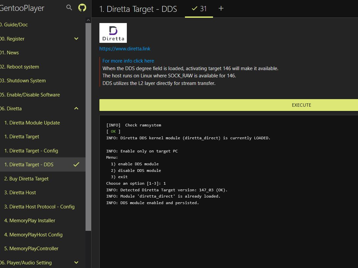
Task: Click terminal line '3) exit'
Action: (119, 177)
